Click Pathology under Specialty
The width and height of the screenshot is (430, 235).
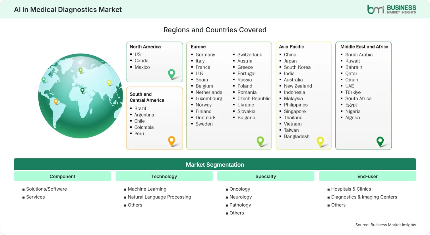click(240, 205)
